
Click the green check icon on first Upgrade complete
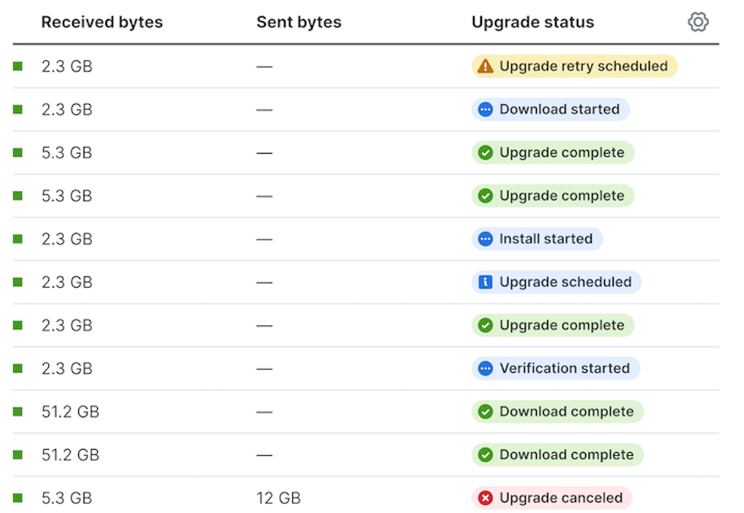pyautogui.click(x=486, y=152)
